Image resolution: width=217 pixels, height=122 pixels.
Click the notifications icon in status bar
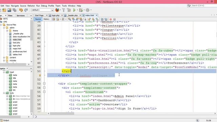point(197,120)
